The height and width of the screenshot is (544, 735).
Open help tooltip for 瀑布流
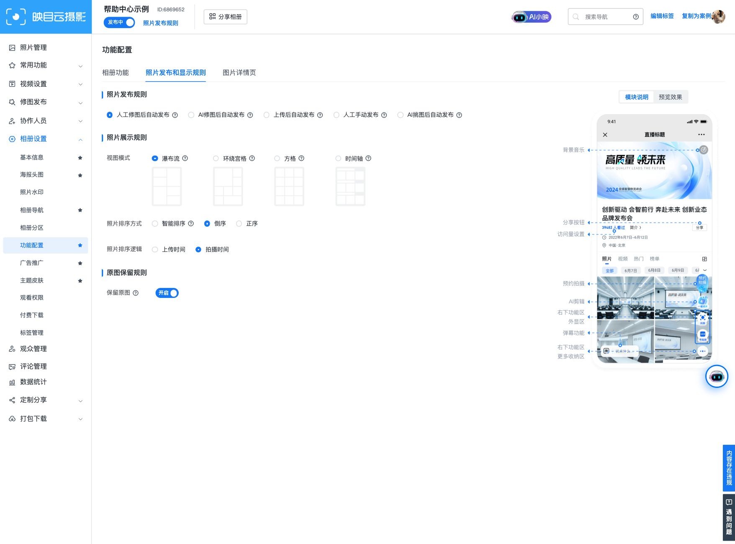coord(185,158)
